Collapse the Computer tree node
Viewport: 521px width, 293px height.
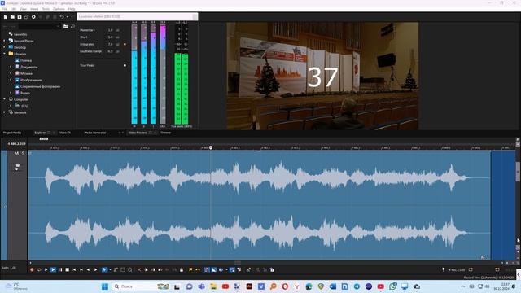(x=5, y=99)
